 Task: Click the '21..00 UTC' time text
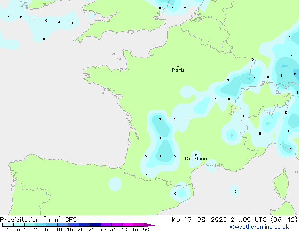pos(249,220)
